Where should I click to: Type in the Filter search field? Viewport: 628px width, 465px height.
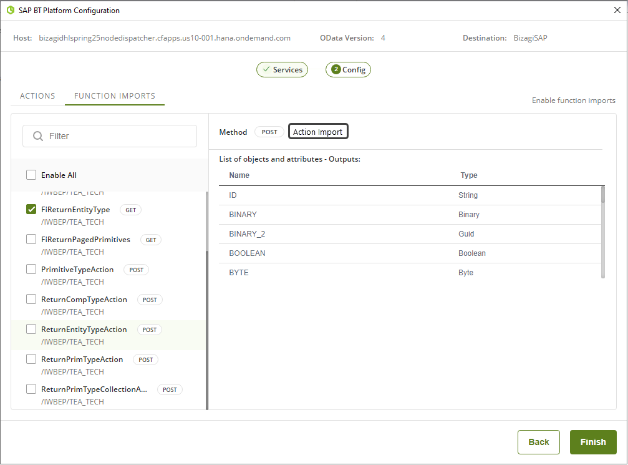pyautogui.click(x=118, y=136)
